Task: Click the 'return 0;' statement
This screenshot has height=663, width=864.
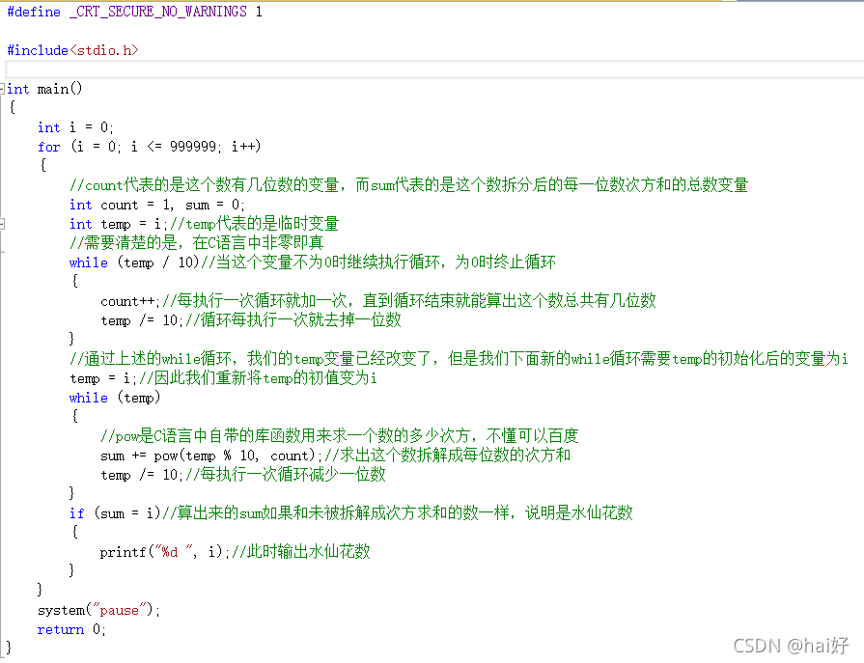Action: coord(71,629)
